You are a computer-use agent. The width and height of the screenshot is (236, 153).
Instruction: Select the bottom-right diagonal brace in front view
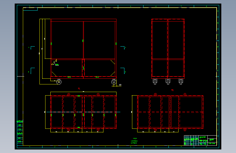tap(113, 74)
